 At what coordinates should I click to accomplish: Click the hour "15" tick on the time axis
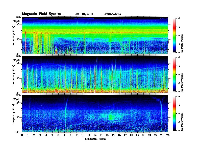pyautogui.click(x=113, y=135)
